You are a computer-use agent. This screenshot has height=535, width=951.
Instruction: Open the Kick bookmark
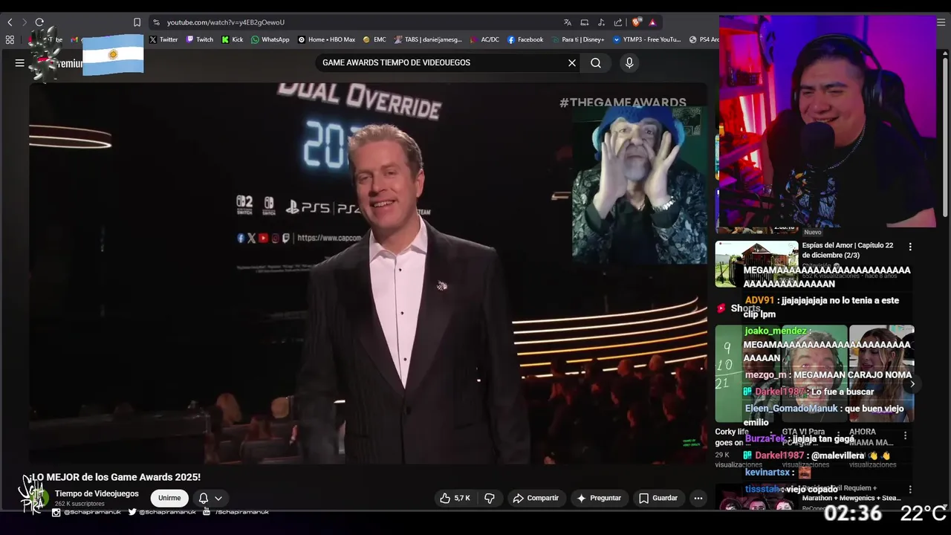(x=233, y=39)
